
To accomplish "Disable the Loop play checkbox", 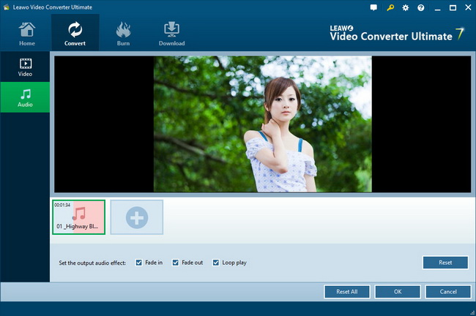I will click(216, 263).
